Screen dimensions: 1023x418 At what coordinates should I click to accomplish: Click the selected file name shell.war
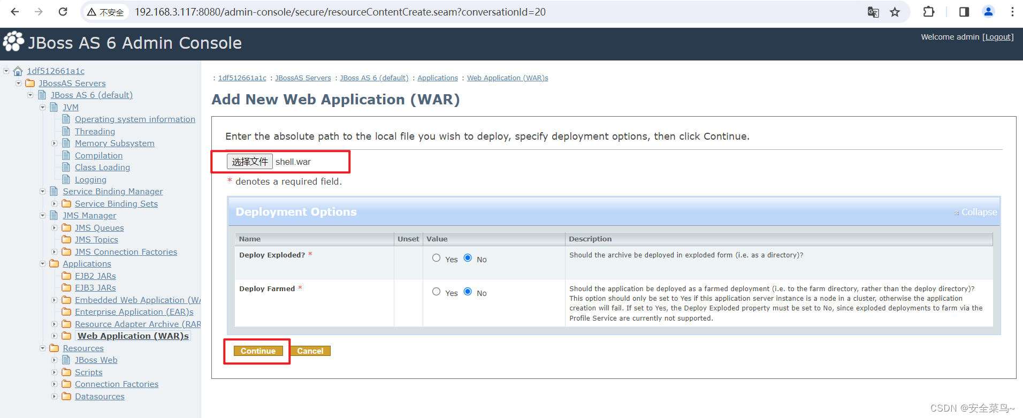point(293,162)
